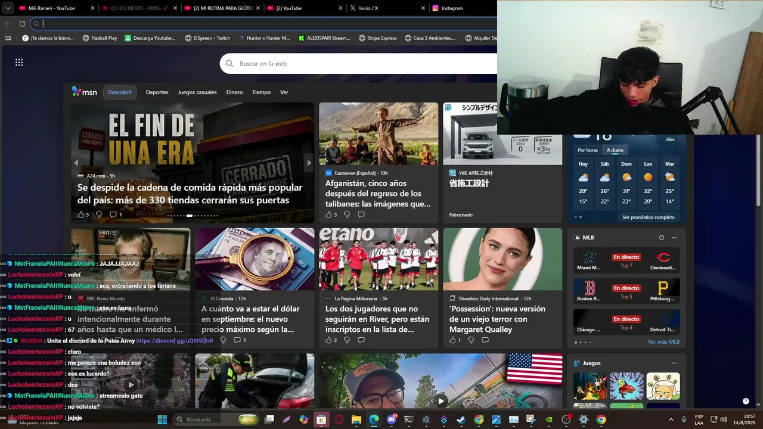Open the ElSpreen - Twitch bookmark
Viewport: 763px width, 429px height.
click(207, 38)
